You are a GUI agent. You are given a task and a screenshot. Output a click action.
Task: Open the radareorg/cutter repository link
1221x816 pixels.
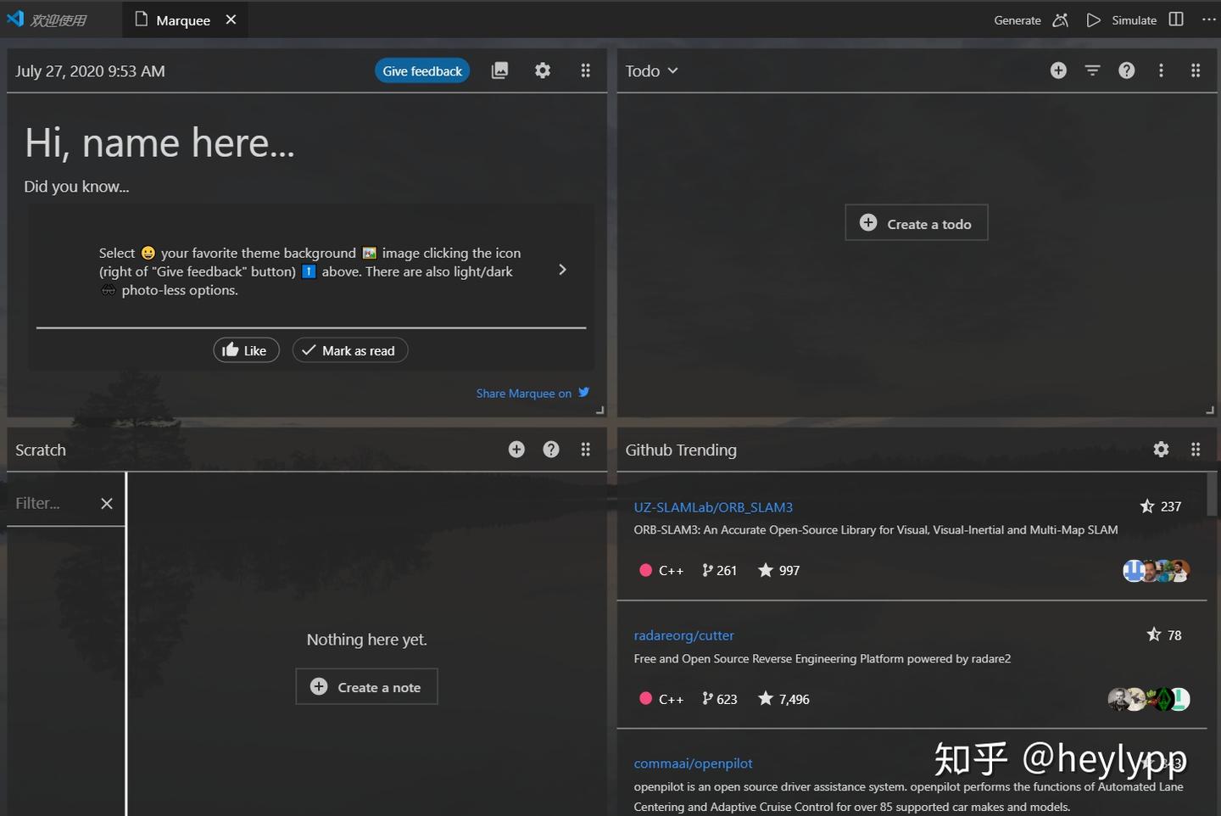(x=683, y=634)
